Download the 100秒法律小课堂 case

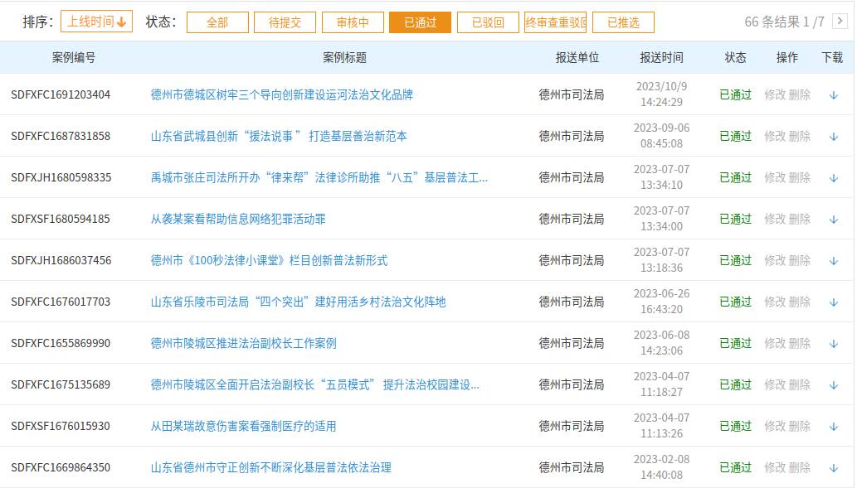(x=833, y=261)
